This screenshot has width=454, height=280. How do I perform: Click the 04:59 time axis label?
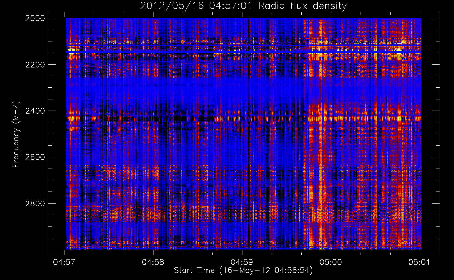[x=242, y=262]
